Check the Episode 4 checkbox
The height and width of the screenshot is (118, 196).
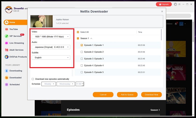point(82,65)
